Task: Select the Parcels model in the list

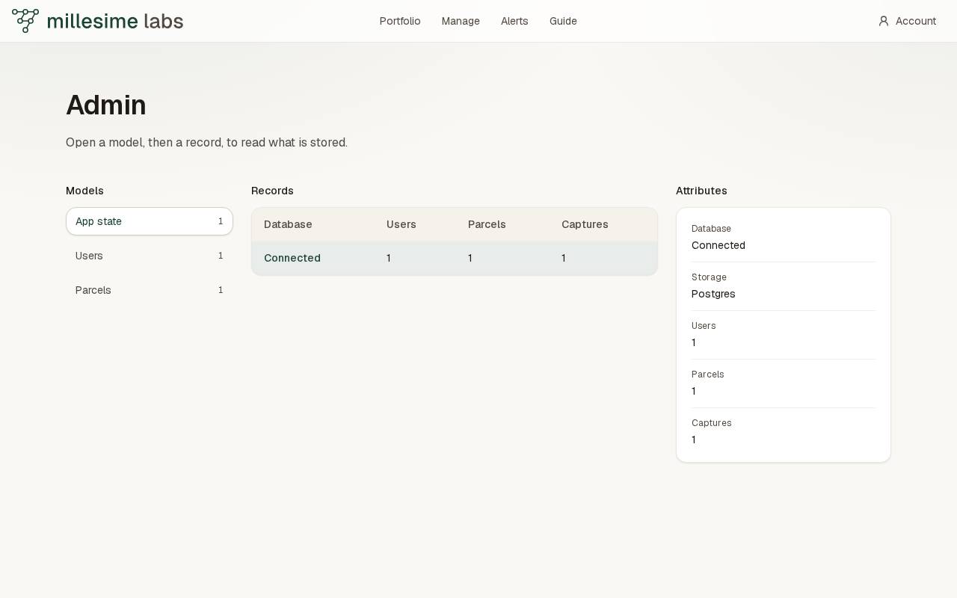Action: tap(150, 290)
